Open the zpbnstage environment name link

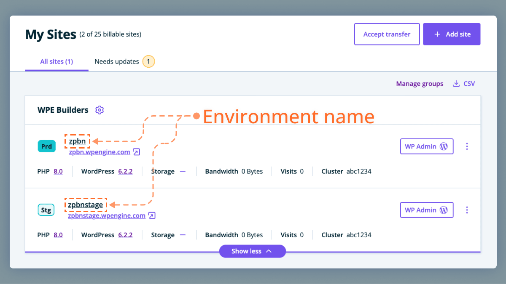[86, 205]
